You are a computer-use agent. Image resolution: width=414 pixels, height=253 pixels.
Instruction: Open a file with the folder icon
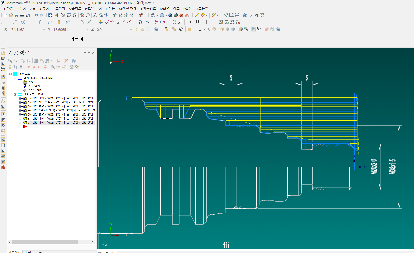click(11, 15)
